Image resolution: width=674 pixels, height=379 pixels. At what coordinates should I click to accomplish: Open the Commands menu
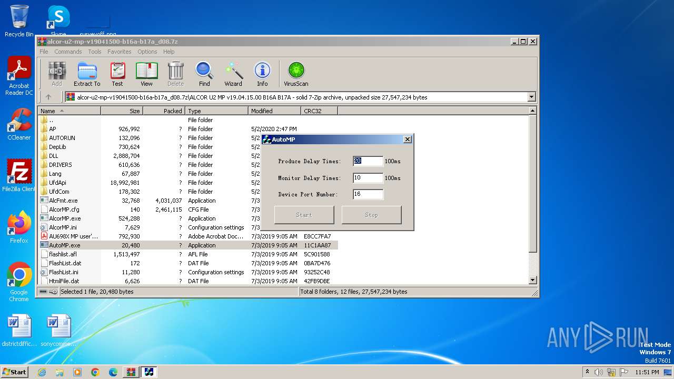coord(68,52)
